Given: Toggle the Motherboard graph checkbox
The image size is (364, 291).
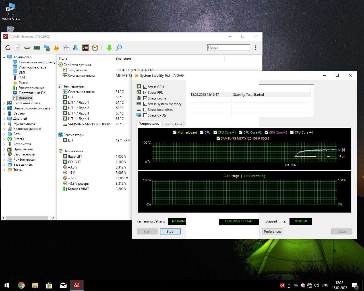Looking at the screenshot, I should tap(175, 132).
